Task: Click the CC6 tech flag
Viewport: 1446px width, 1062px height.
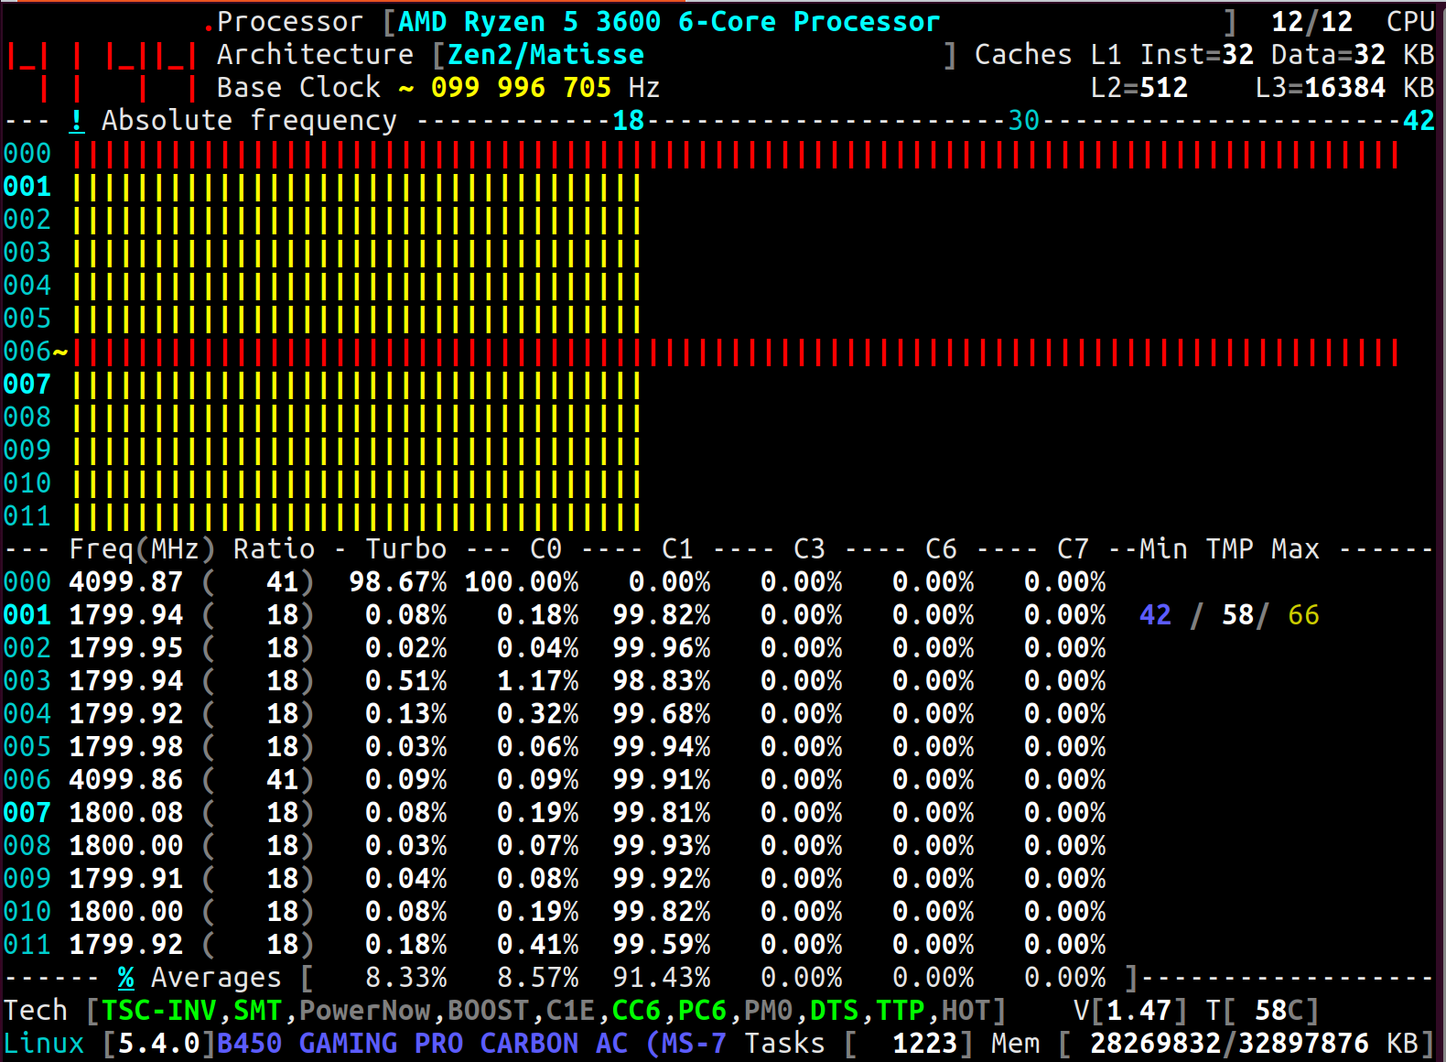Action: (x=636, y=1011)
